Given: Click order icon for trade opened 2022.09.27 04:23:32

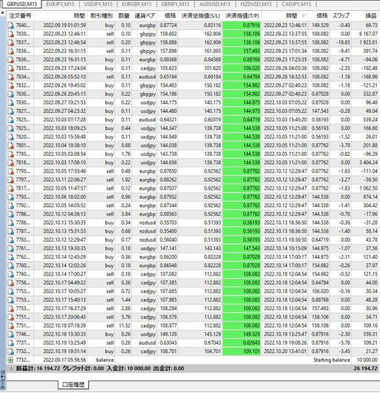Looking at the screenshot, I should point(11,111).
